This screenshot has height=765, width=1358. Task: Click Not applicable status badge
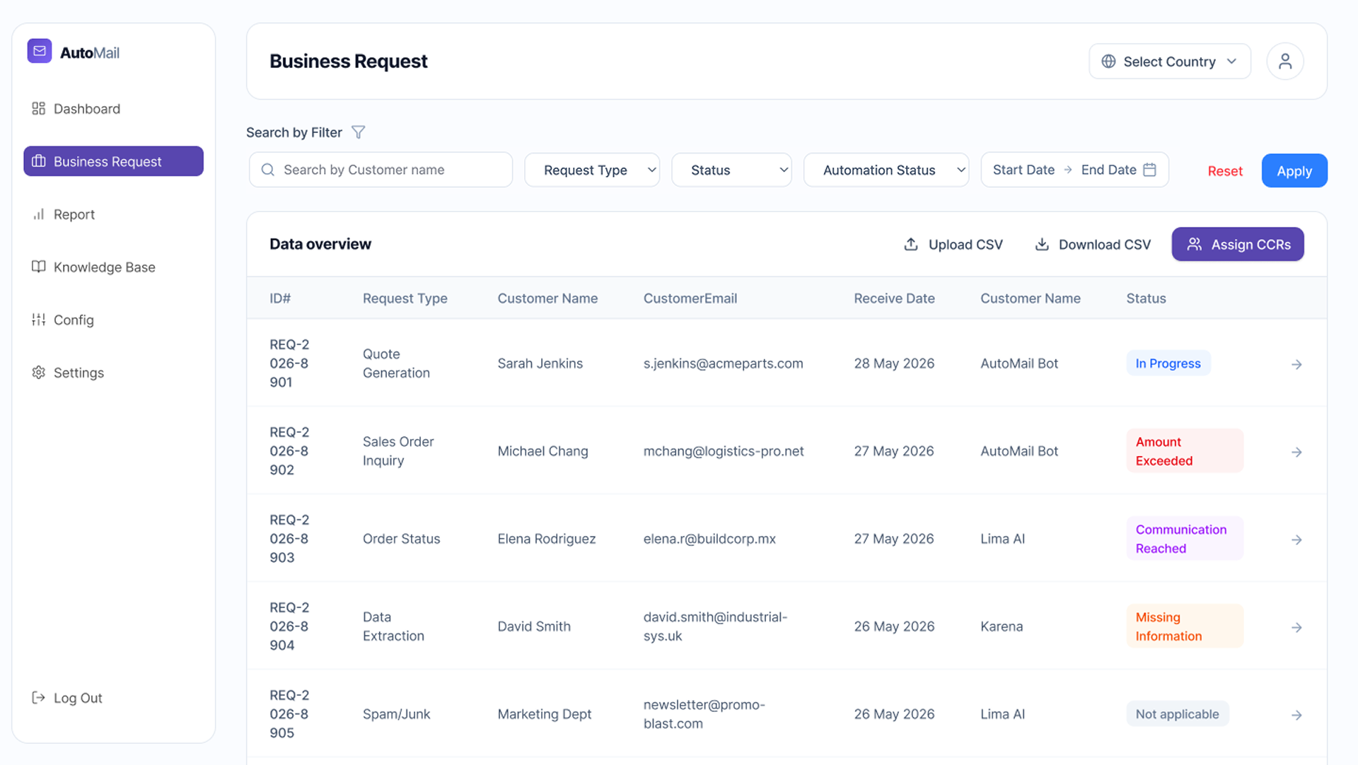[x=1177, y=714]
